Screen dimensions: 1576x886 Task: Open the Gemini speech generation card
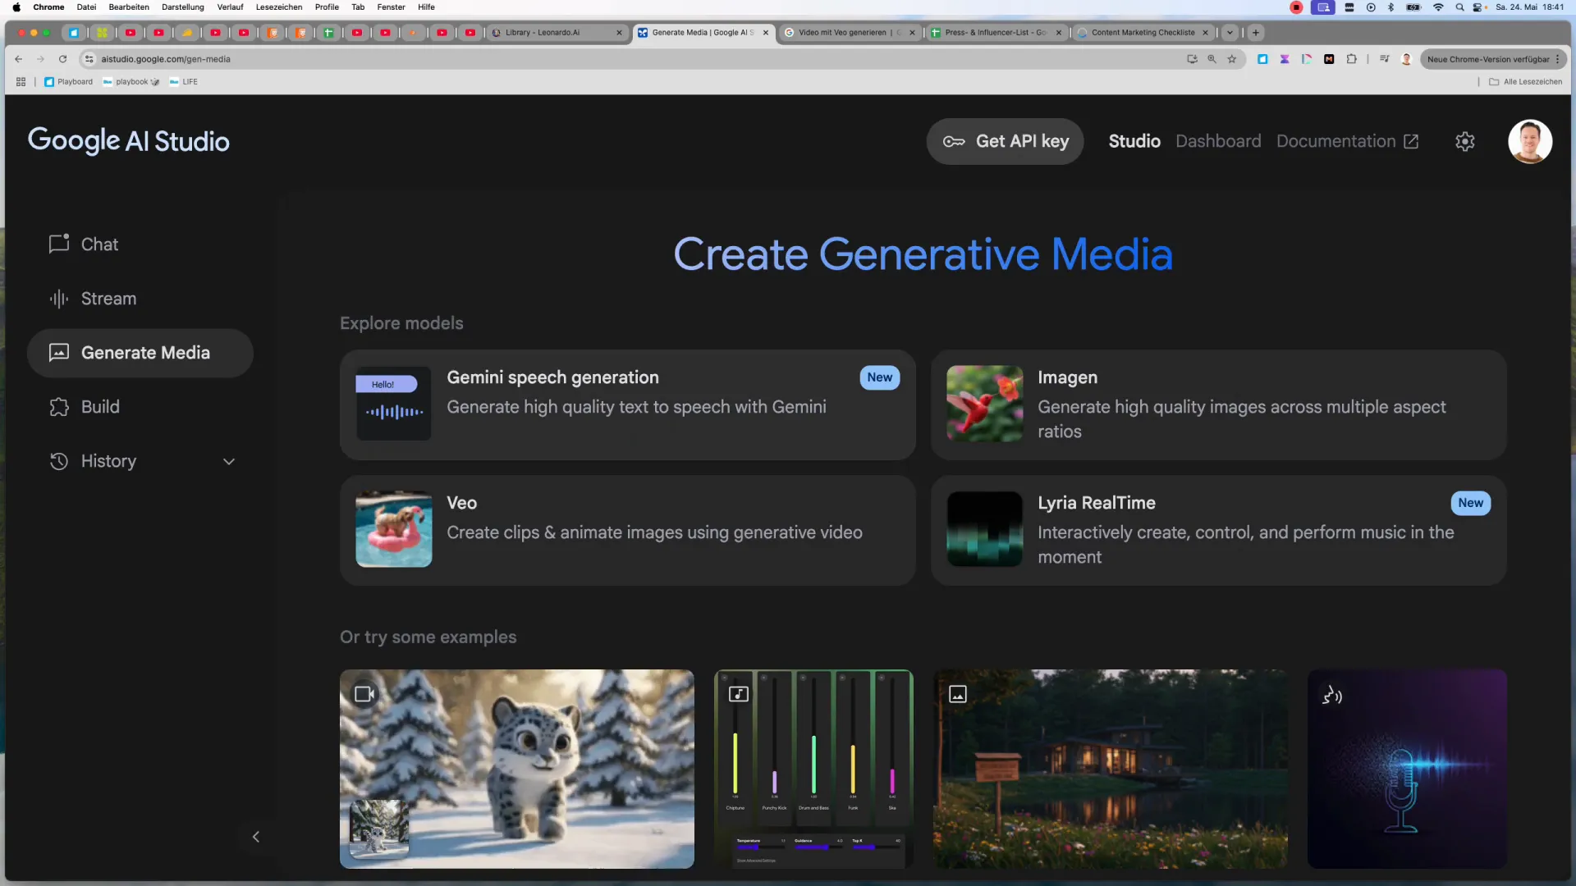pos(627,404)
